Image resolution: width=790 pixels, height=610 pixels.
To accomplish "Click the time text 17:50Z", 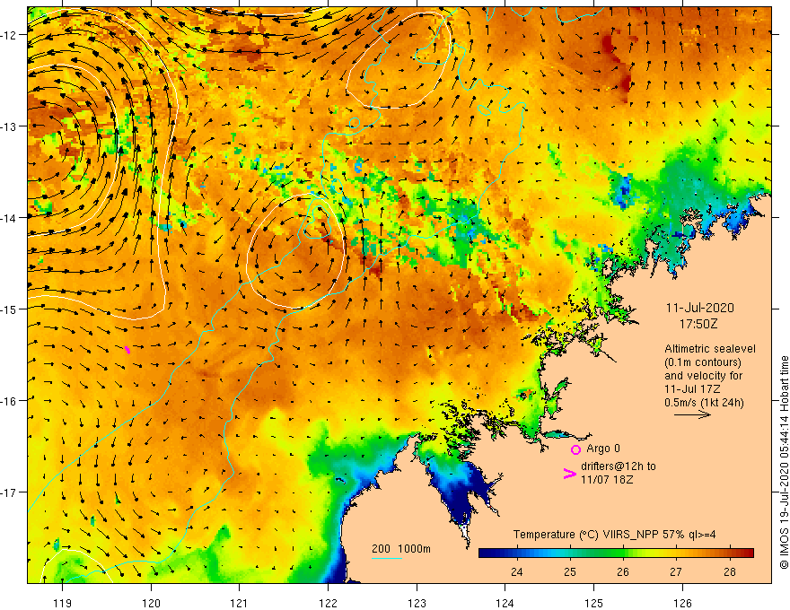I will point(698,324).
